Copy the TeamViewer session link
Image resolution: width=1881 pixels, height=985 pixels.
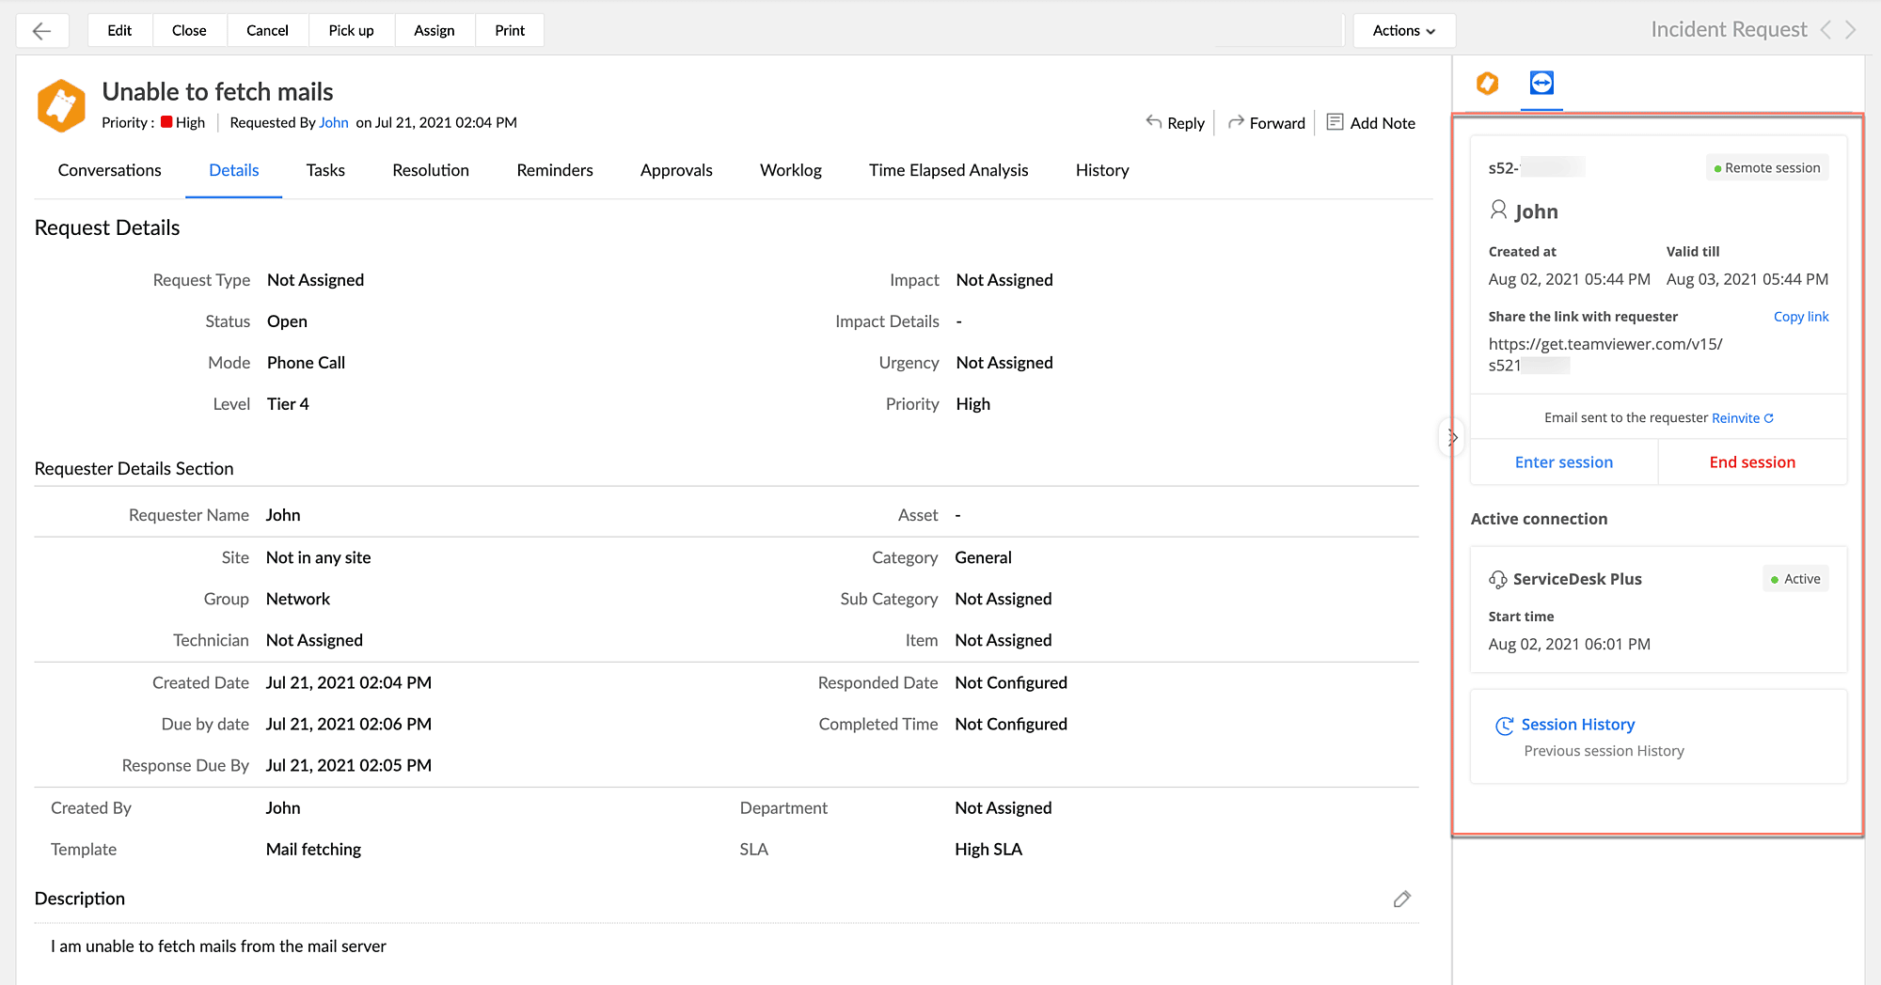1800,317
